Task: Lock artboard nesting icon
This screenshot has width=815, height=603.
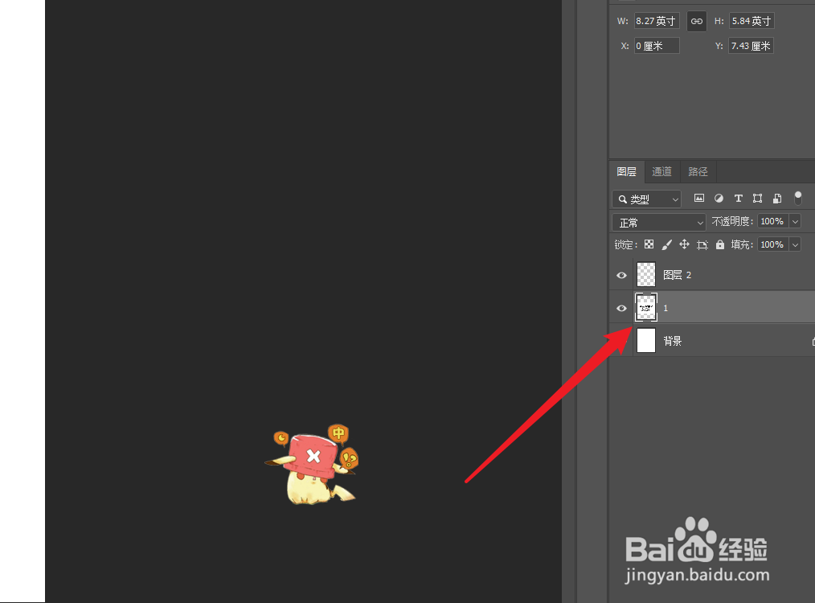Action: pyautogui.click(x=702, y=245)
